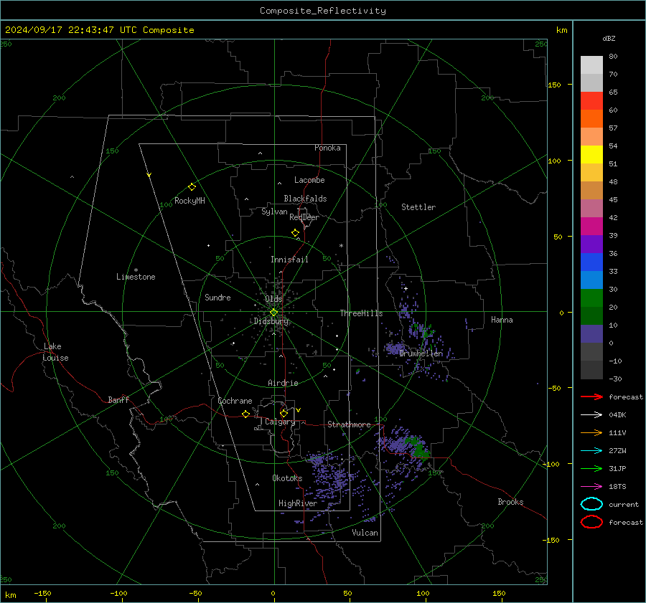Select the Calgary label
The width and height of the screenshot is (646, 603).
coord(280,422)
